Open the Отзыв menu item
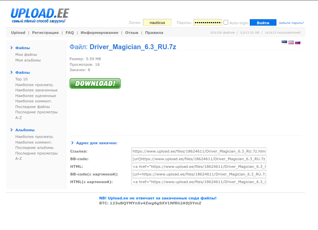 coord(132,33)
